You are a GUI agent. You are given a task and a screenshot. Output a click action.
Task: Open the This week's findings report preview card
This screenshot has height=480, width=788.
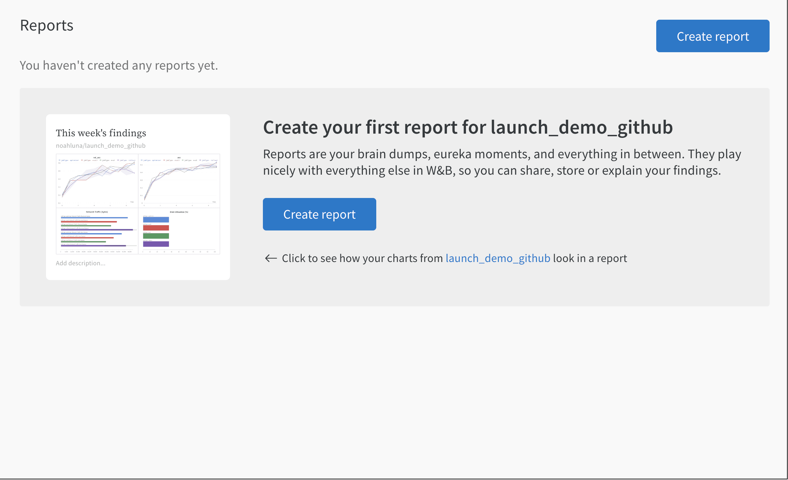click(x=138, y=197)
